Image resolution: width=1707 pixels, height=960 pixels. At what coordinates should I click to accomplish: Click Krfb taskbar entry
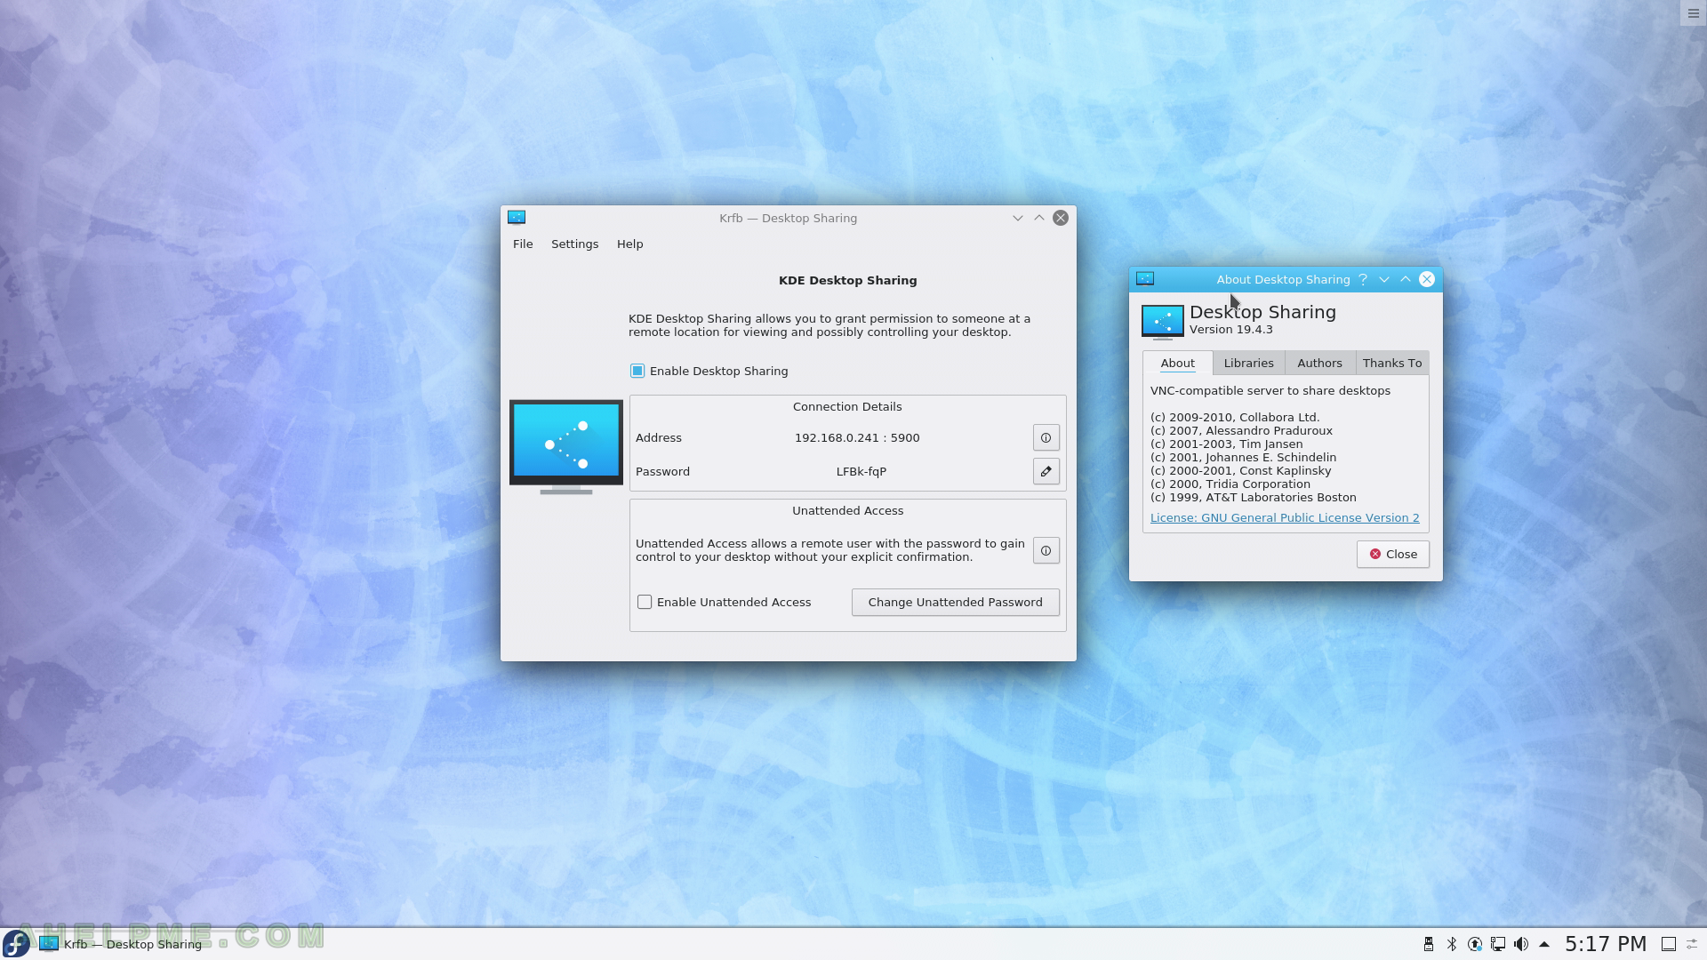pyautogui.click(x=121, y=944)
